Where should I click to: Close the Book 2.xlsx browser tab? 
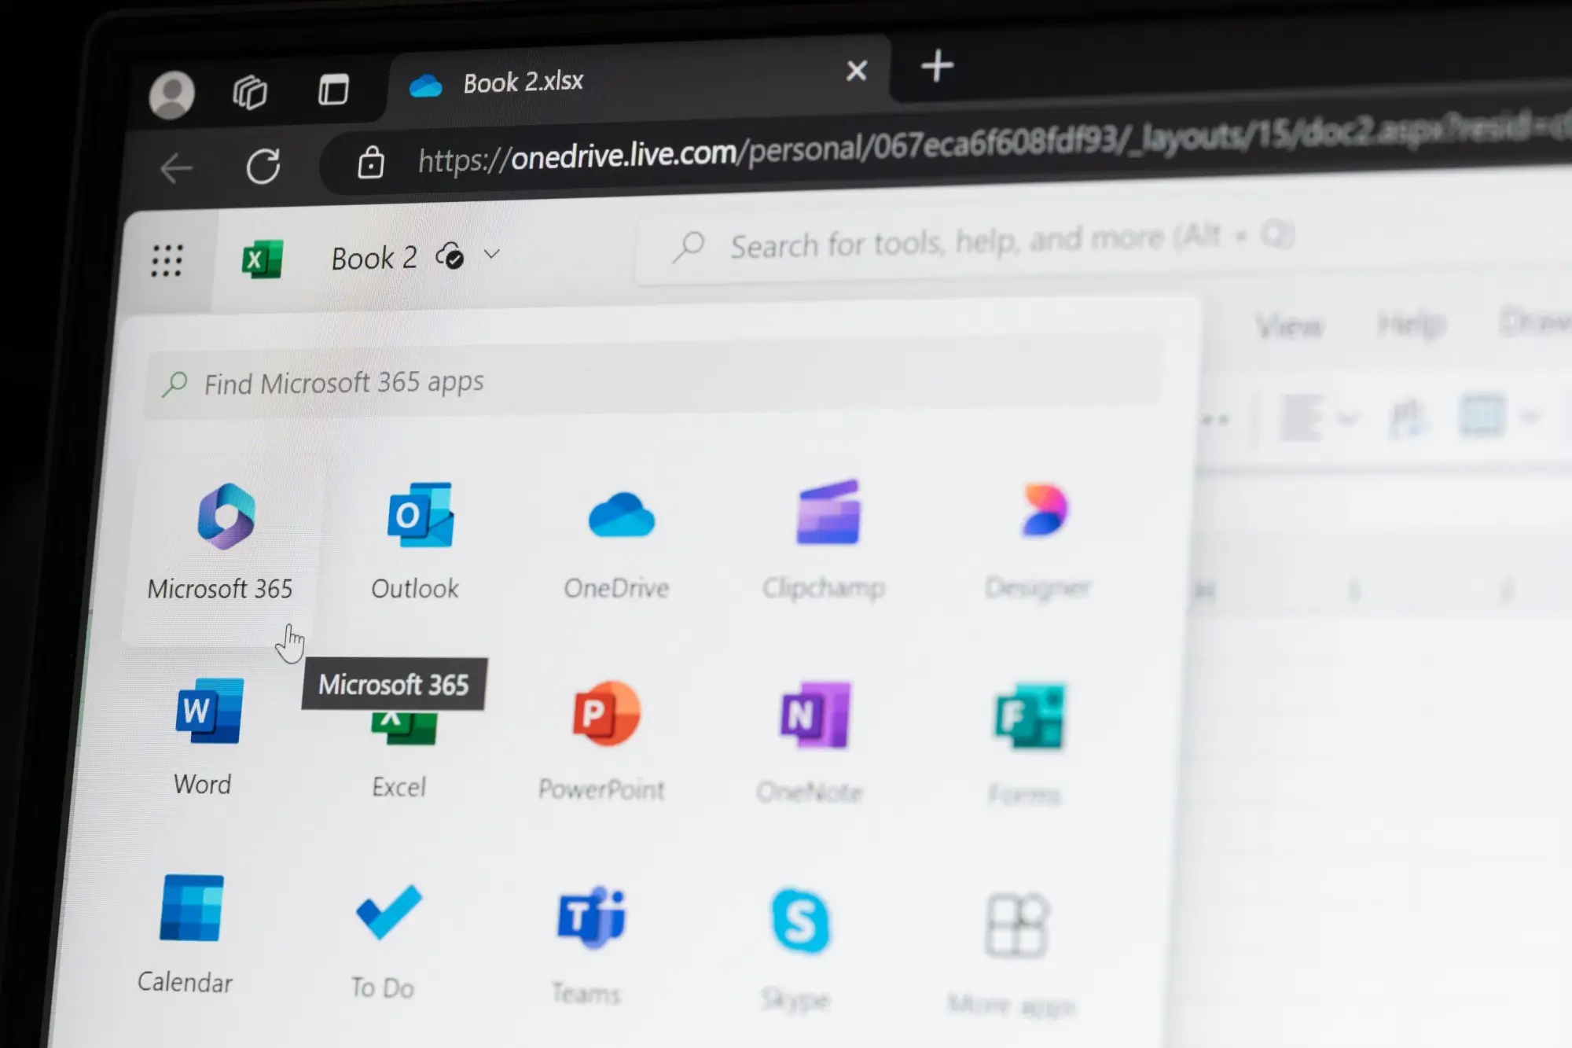(x=857, y=71)
